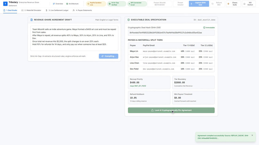The image size is (259, 145).
Task: Click the sparkle icon on Compiling button
Action: pos(103,56)
